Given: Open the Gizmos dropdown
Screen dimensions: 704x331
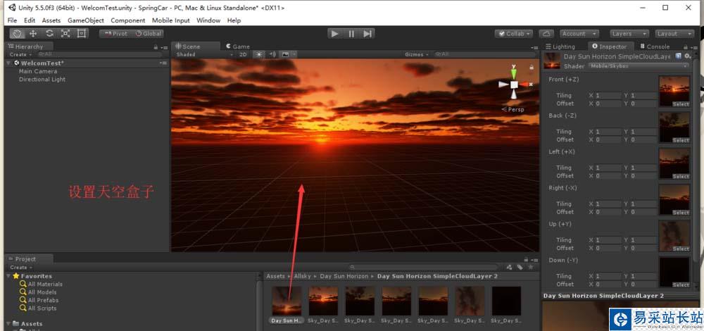Looking at the screenshot, I should [416, 54].
